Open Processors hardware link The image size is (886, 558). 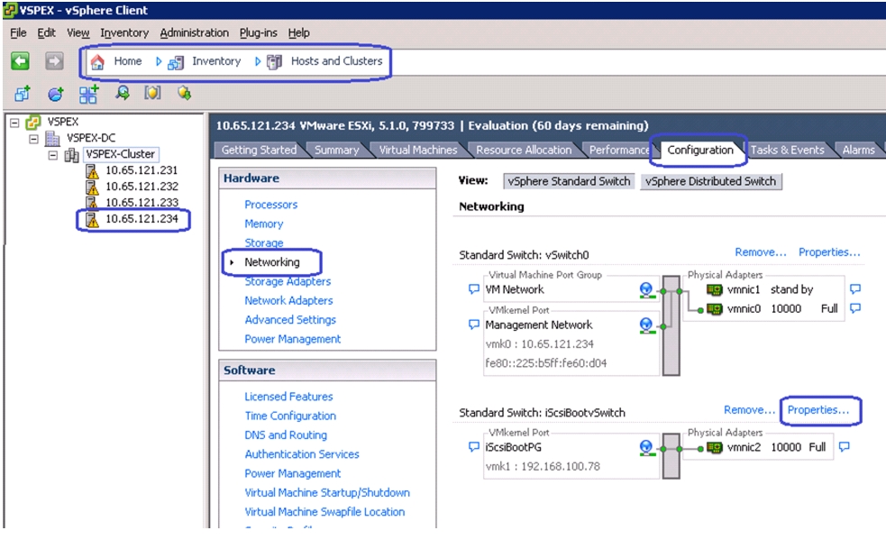[270, 205]
